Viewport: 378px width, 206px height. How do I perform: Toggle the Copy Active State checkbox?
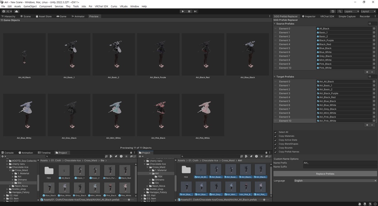[275, 140]
